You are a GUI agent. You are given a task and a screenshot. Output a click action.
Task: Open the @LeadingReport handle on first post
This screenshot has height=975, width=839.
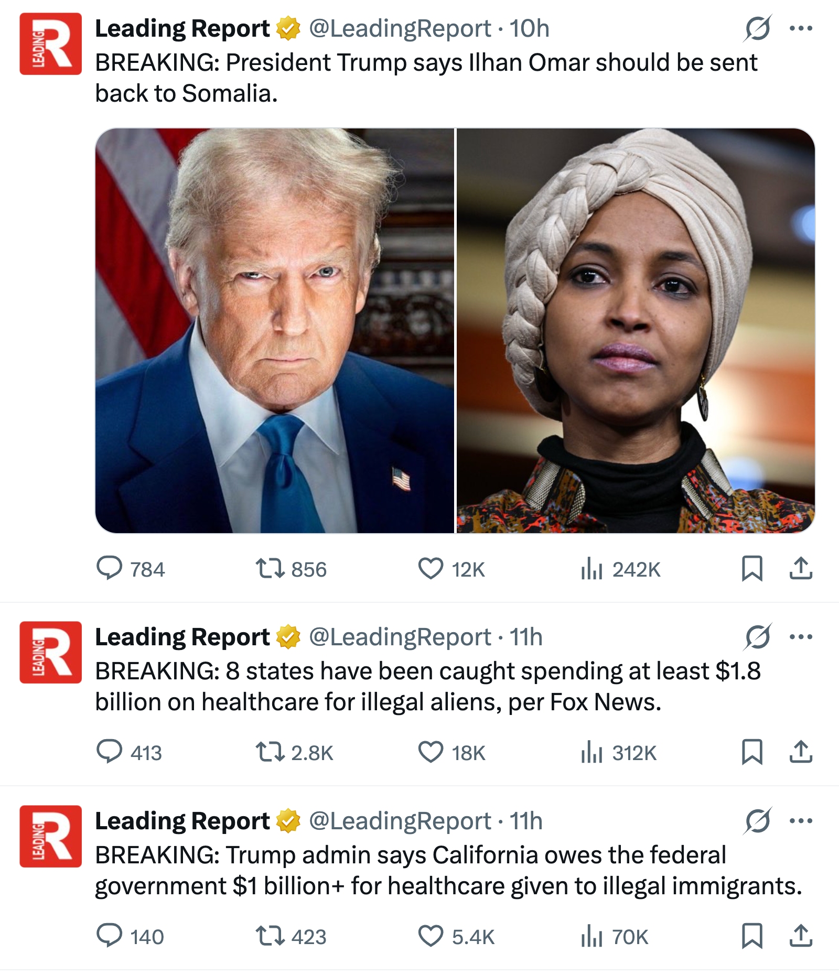[400, 28]
